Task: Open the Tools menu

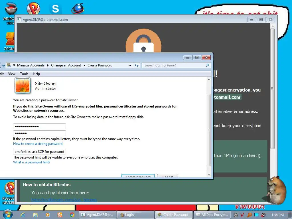Action: point(24,74)
